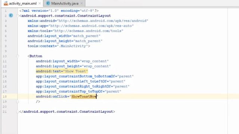Click line number 1 in the gutter
The image size is (239, 134).
pos(6,11)
